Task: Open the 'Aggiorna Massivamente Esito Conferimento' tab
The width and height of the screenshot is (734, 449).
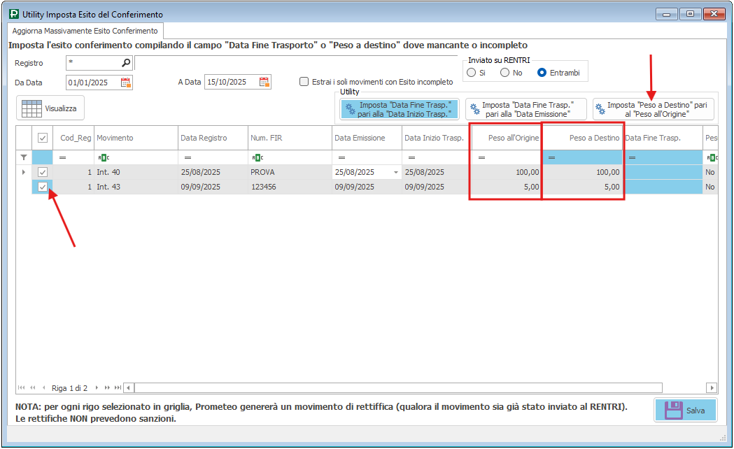Action: point(85,31)
